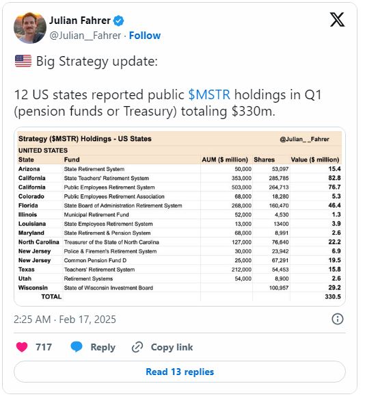Open the @Julian__Fahrer handle
Screen dimensions: 365x399
pos(85,36)
